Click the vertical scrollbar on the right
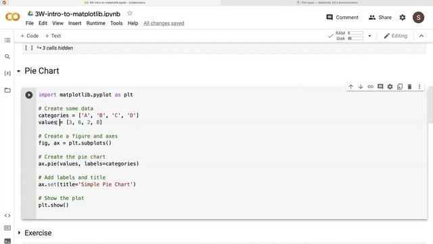Screen dimensions: 433x244 pyautogui.click(x=430, y=104)
